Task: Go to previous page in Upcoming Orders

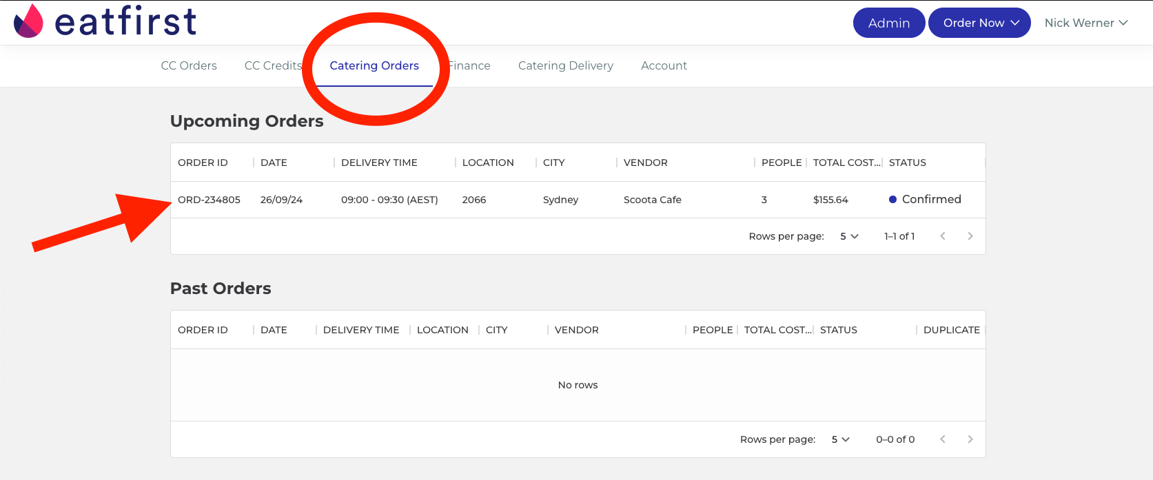Action: (943, 236)
